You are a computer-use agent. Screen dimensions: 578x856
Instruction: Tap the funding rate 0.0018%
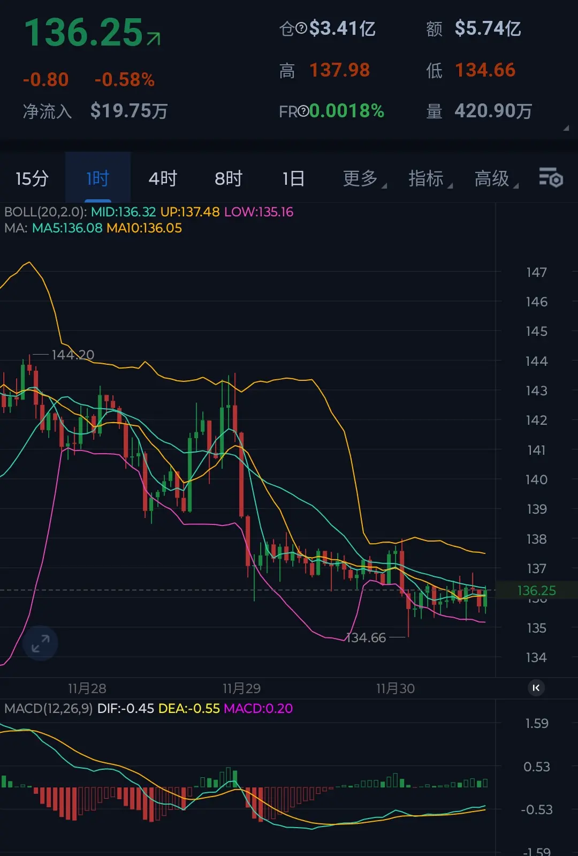point(347,111)
